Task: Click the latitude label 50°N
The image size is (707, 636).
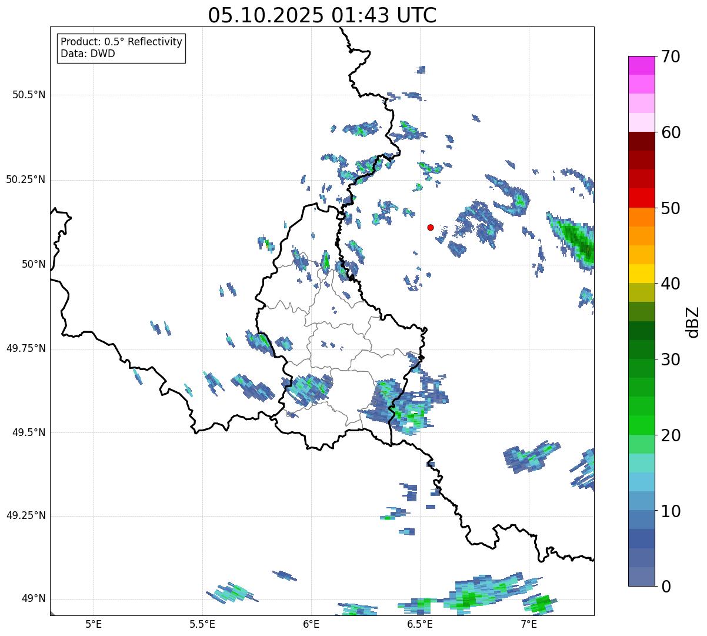Action: tap(34, 264)
